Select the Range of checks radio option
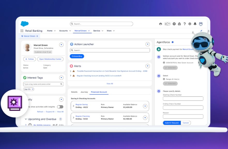 164,79
